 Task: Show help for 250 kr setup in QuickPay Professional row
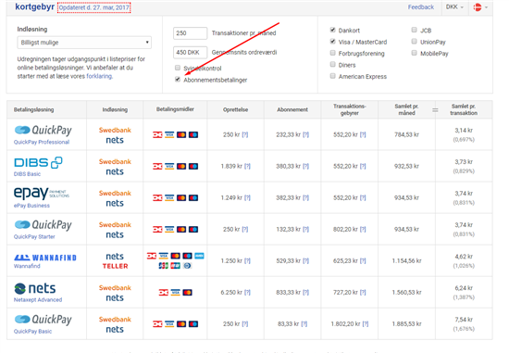(x=245, y=134)
